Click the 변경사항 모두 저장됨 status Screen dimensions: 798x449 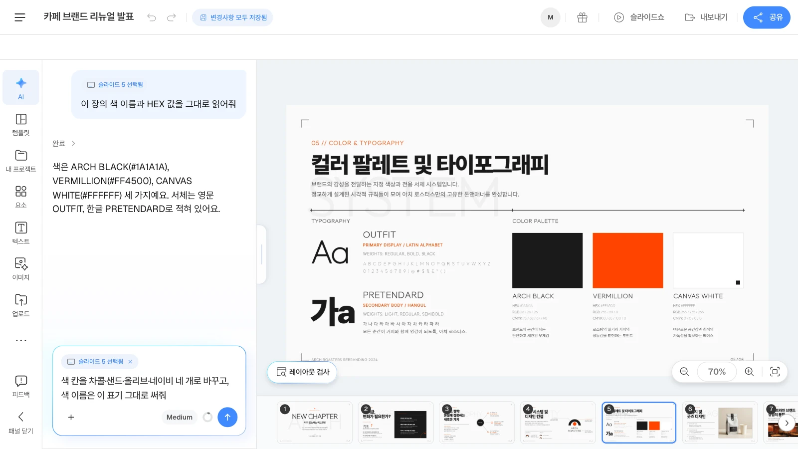[x=232, y=17]
